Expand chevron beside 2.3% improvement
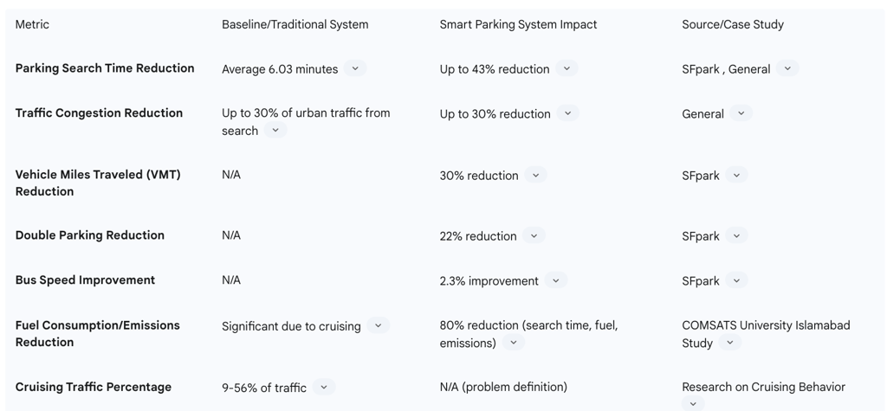 (x=556, y=280)
